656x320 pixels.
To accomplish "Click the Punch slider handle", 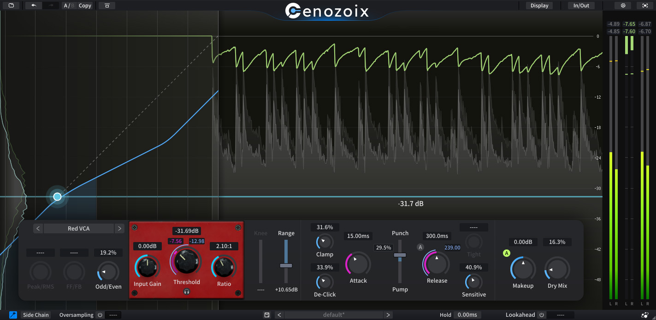I will tap(400, 255).
